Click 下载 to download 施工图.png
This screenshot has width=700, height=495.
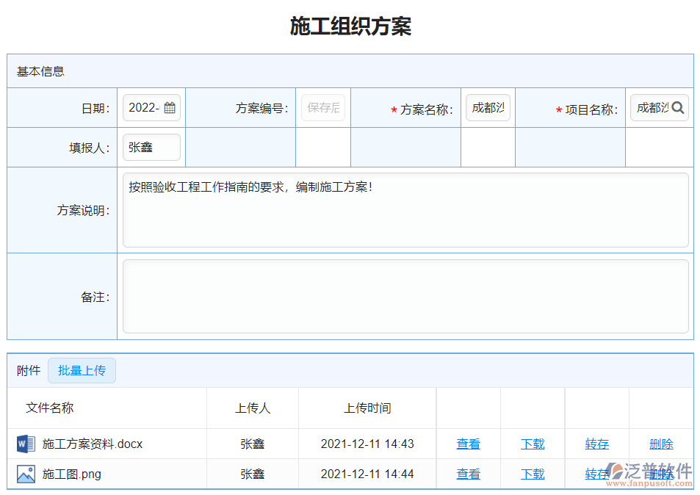pyautogui.click(x=532, y=474)
